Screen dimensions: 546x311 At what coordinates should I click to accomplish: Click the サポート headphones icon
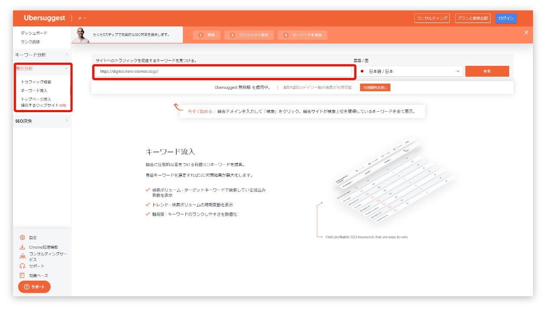pos(23,266)
